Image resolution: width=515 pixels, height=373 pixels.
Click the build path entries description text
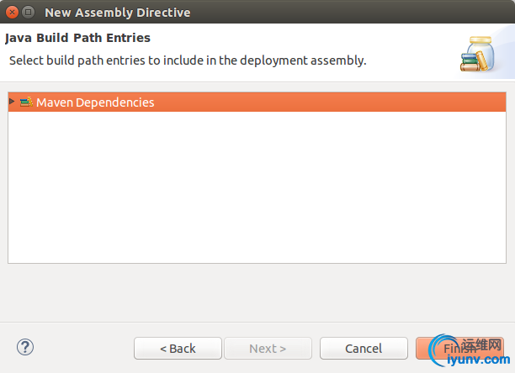(x=187, y=60)
